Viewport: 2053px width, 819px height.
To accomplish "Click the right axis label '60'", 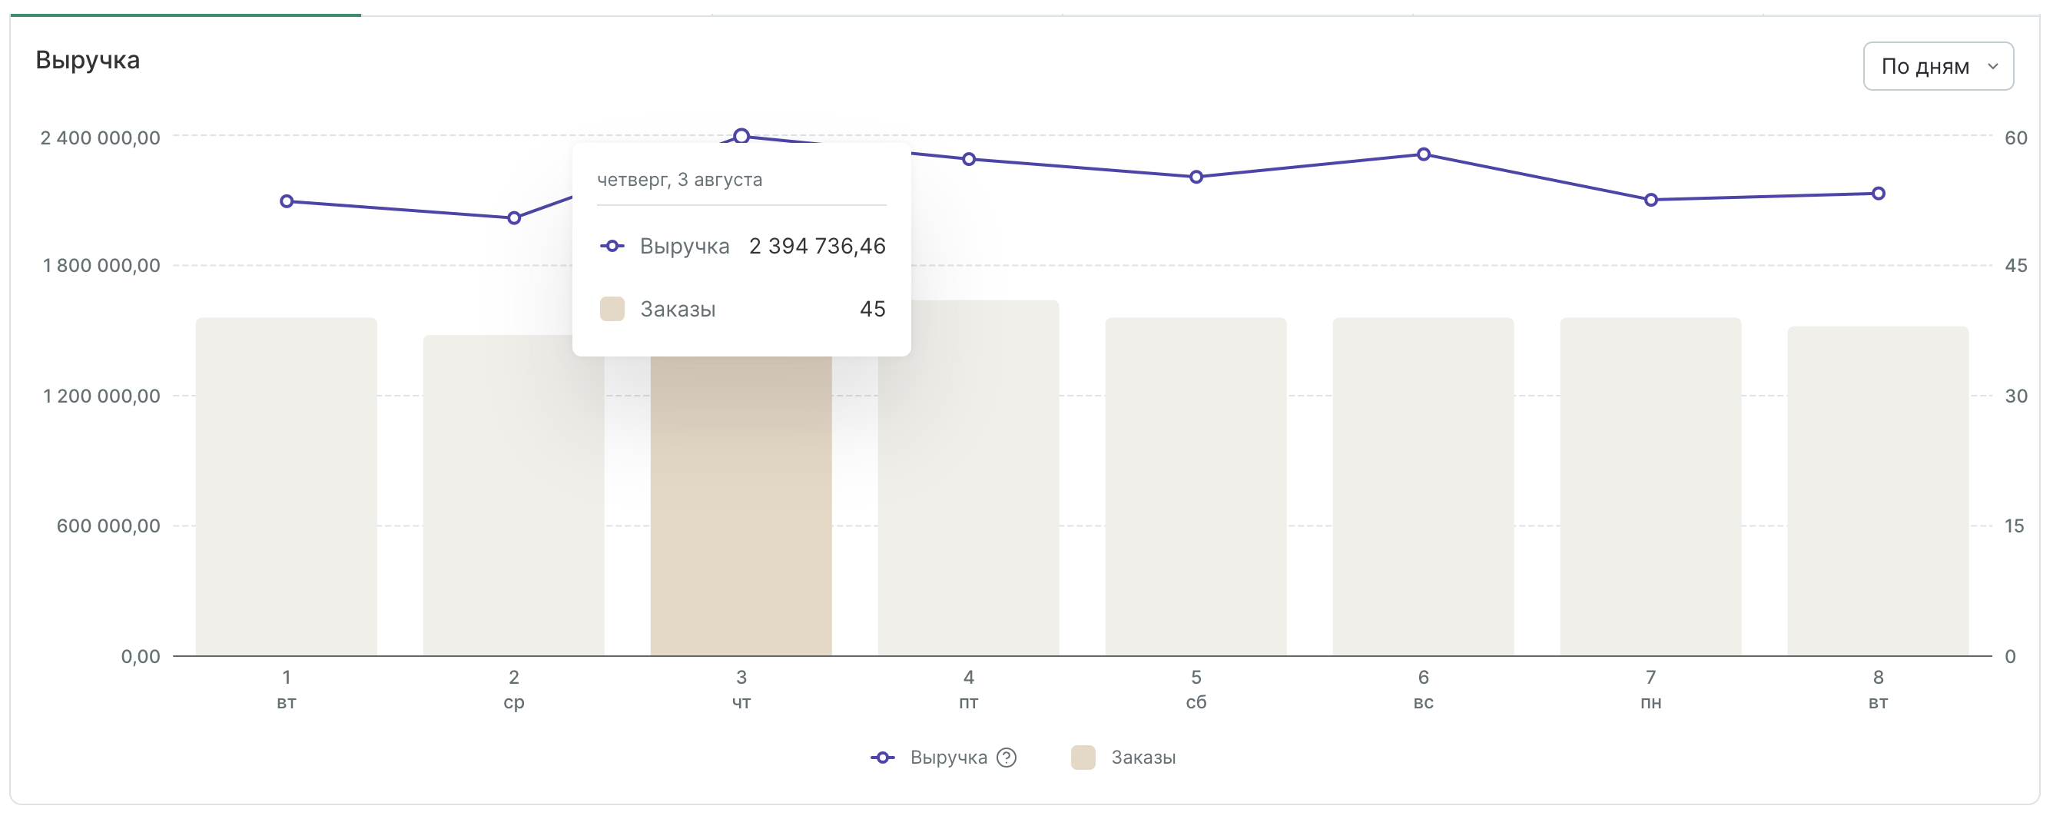I will (2015, 138).
